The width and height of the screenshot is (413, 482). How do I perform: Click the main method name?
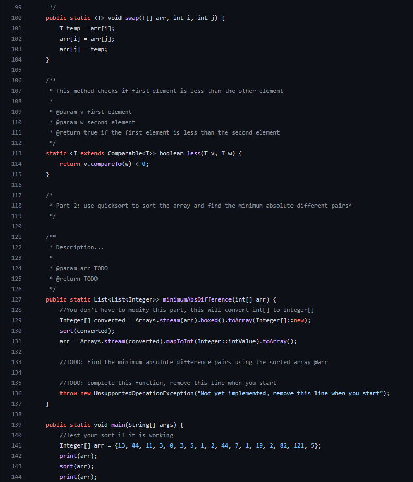pos(118,425)
